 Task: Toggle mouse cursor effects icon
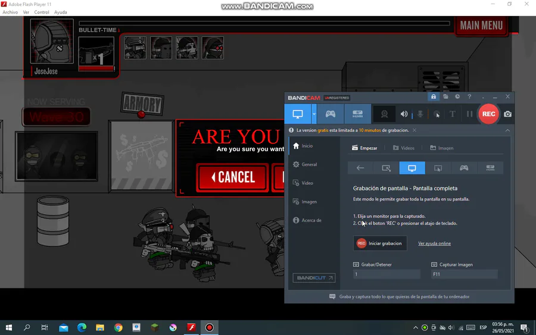click(x=437, y=114)
